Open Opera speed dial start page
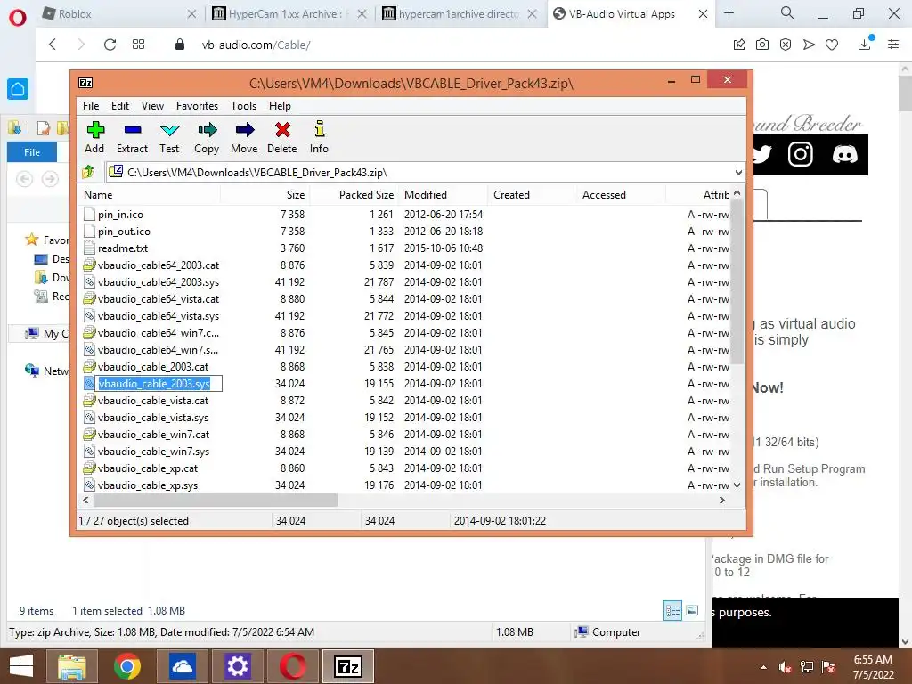 [x=138, y=45]
